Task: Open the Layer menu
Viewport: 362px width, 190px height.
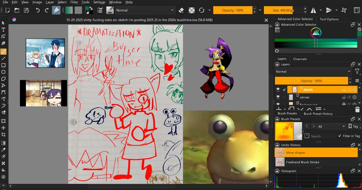Action: click(x=50, y=2)
